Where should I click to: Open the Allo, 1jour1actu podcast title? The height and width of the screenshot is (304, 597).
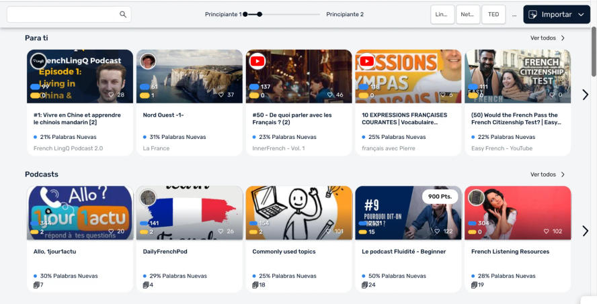click(55, 251)
